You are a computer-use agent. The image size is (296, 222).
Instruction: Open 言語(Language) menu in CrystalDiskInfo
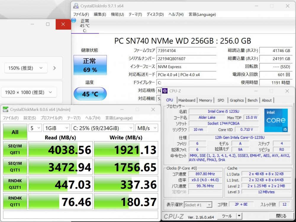[x=202, y=14]
